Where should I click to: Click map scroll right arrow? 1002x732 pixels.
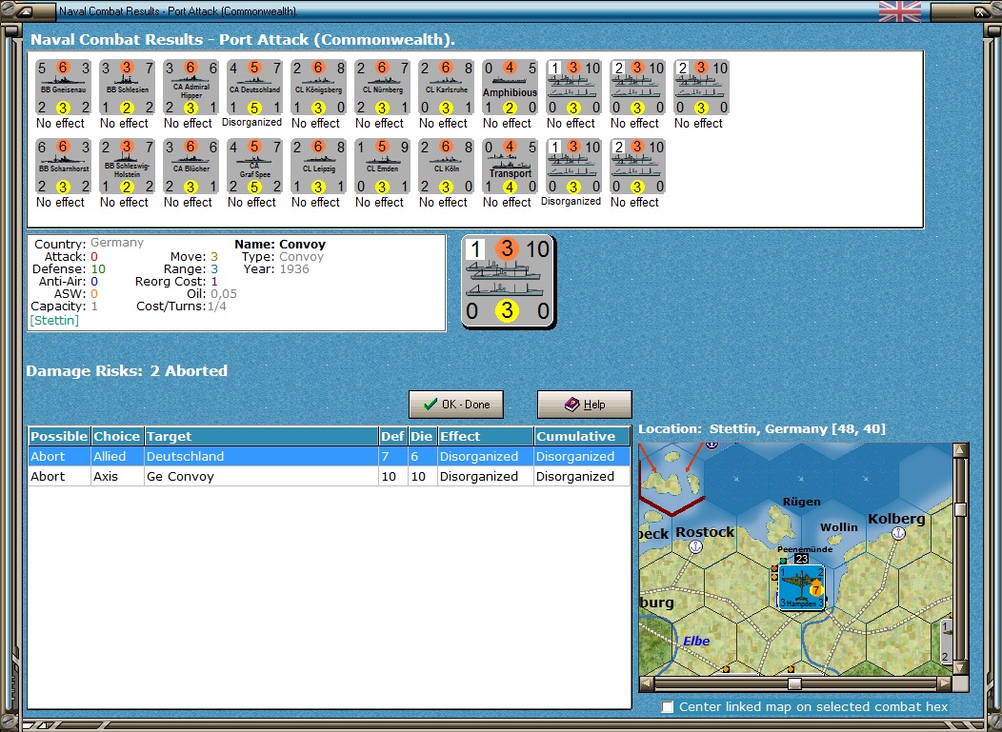coord(945,683)
